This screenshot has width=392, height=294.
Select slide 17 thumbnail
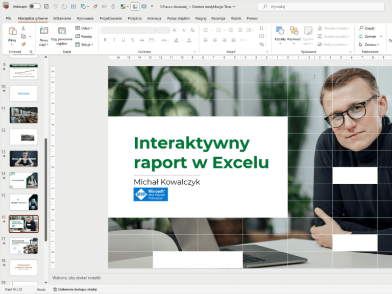pyautogui.click(x=24, y=246)
